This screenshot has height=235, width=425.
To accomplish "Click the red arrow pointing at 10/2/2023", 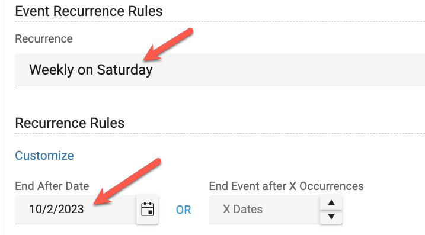I will (127, 182).
